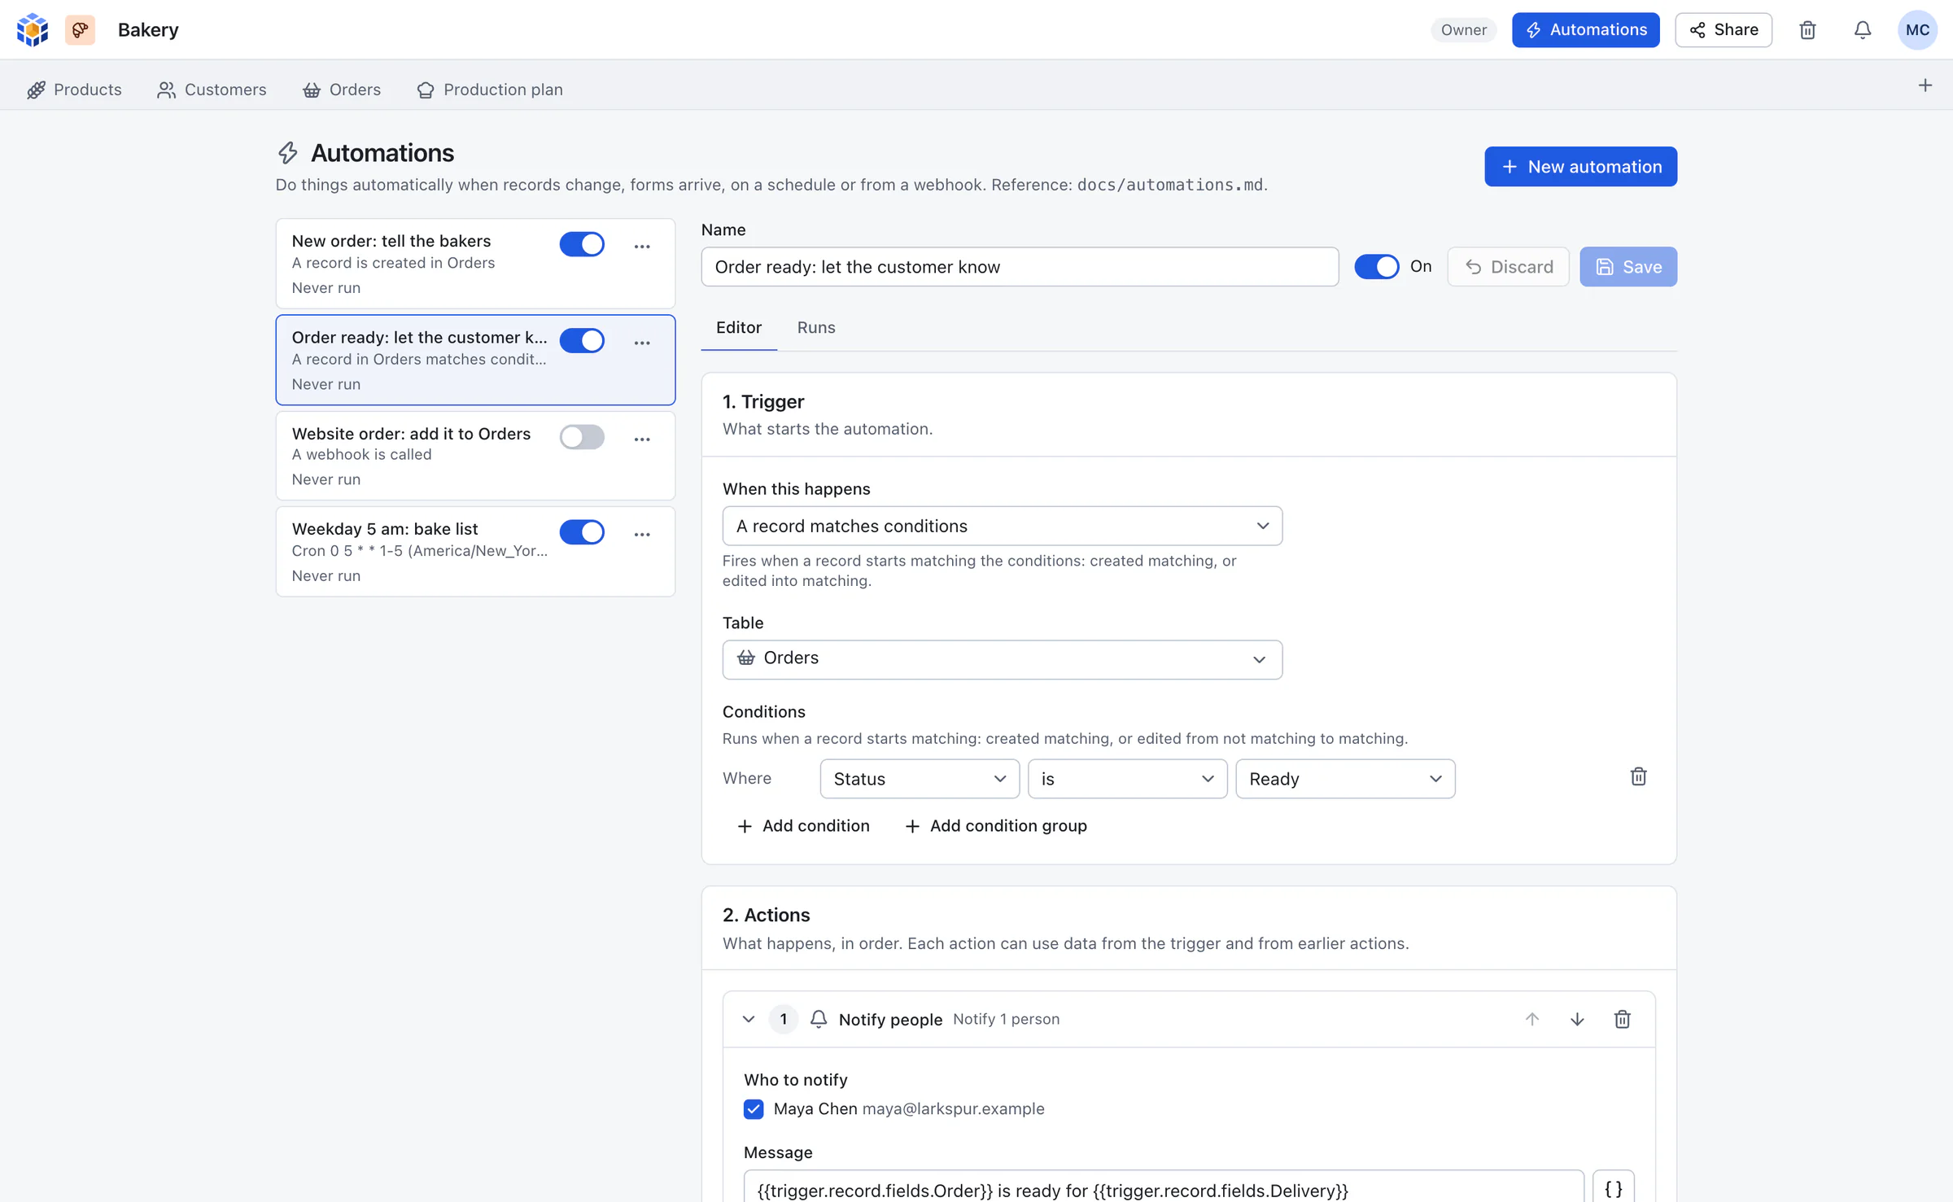
Task: Open When this happens trigger dropdown
Action: coord(1002,526)
